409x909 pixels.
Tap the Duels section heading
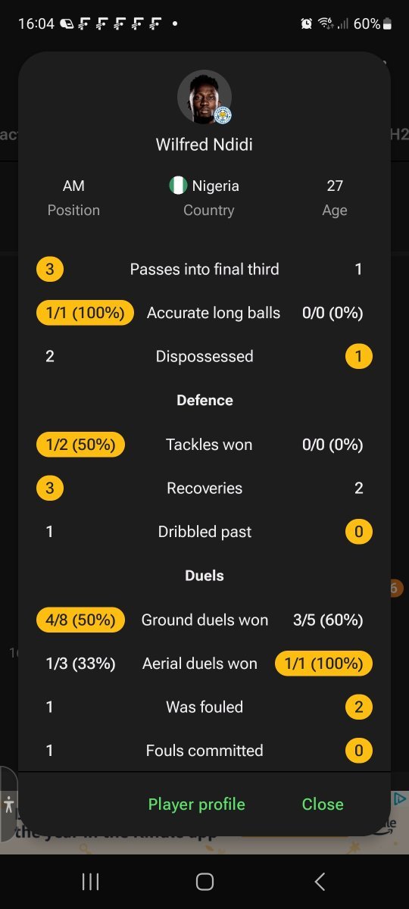(x=204, y=576)
